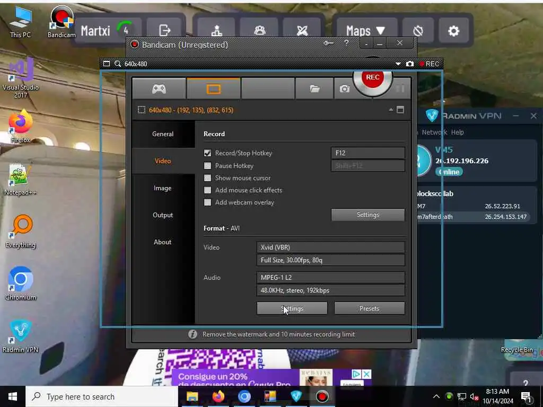Click the Everything search desktop icon

click(21, 232)
